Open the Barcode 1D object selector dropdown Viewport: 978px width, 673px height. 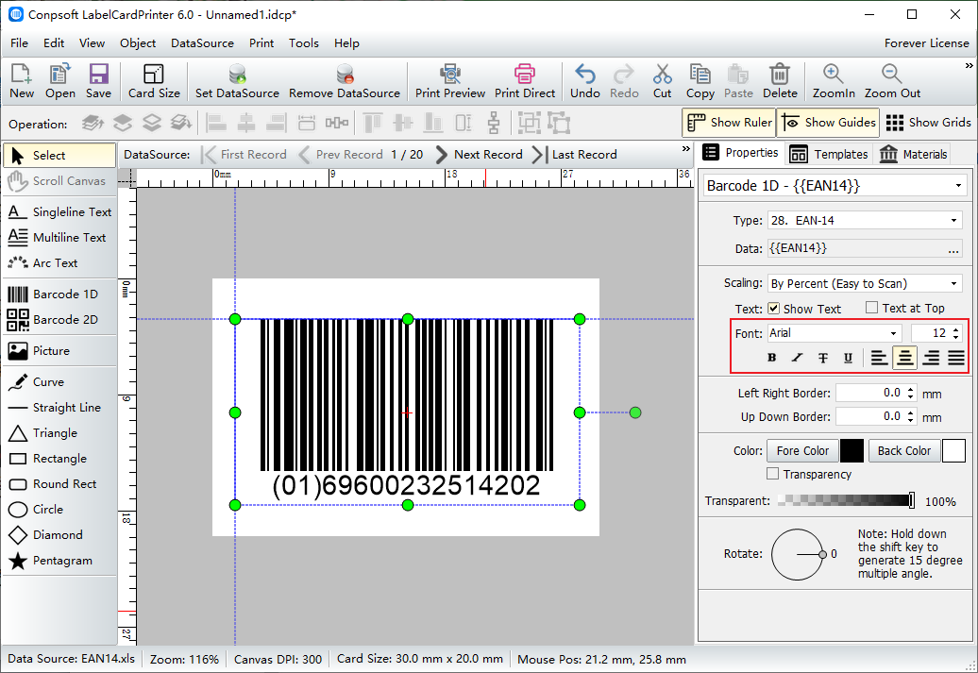[958, 186]
